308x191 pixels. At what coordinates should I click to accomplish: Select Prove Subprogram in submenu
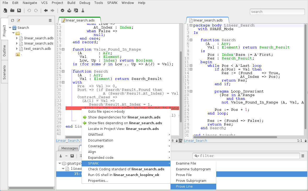click(193, 181)
